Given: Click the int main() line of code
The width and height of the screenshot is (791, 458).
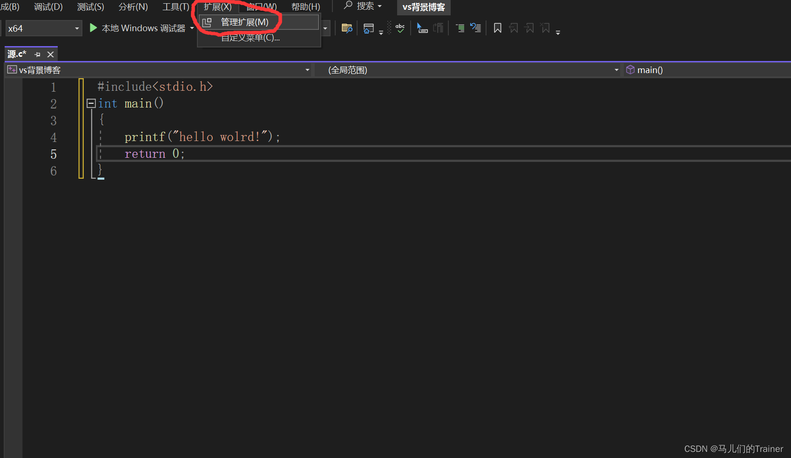Looking at the screenshot, I should coord(131,103).
